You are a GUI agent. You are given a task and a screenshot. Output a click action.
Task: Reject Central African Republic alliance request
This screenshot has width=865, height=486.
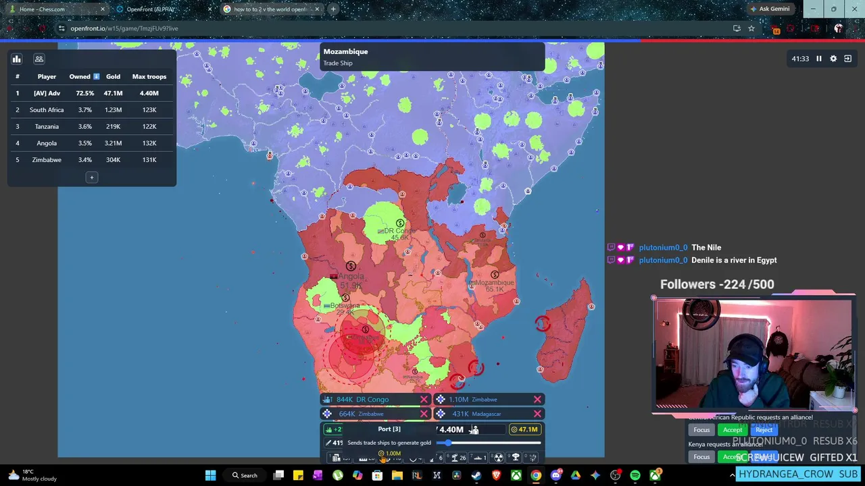coord(764,430)
